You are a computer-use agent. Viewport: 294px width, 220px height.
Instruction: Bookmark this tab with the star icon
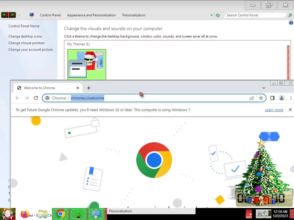261,98
